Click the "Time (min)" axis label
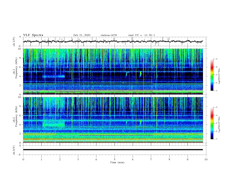The width and height of the screenshot is (232, 179). 117,162
